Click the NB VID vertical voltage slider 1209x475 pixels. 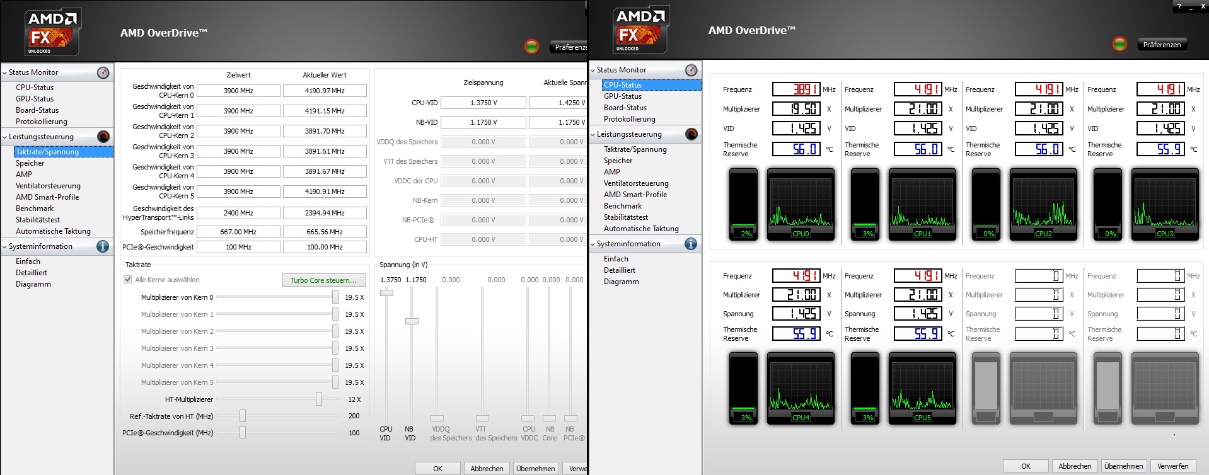pos(412,321)
